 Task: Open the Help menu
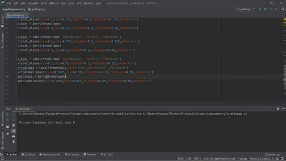(98, 3)
